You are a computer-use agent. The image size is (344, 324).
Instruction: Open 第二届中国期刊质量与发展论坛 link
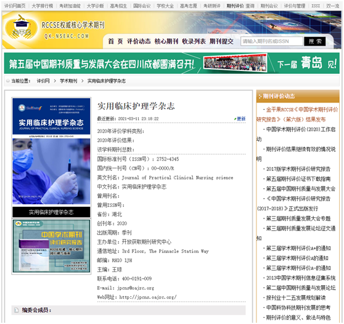click(x=301, y=288)
